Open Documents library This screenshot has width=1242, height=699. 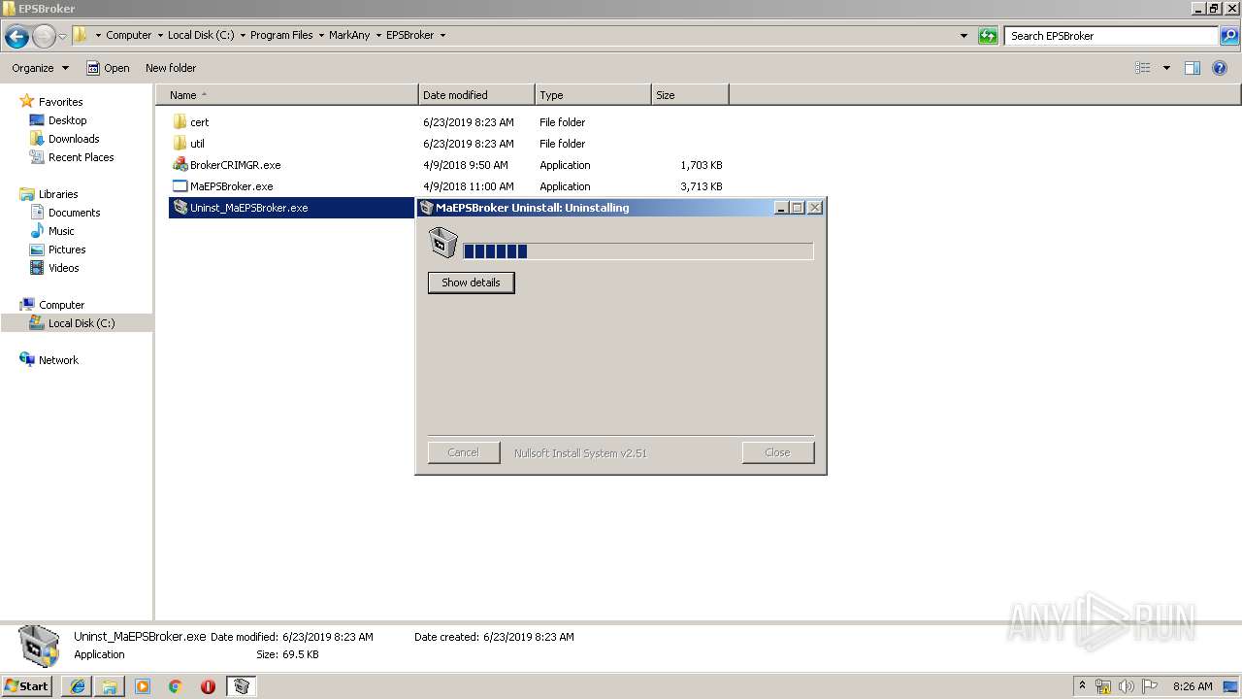coord(74,213)
